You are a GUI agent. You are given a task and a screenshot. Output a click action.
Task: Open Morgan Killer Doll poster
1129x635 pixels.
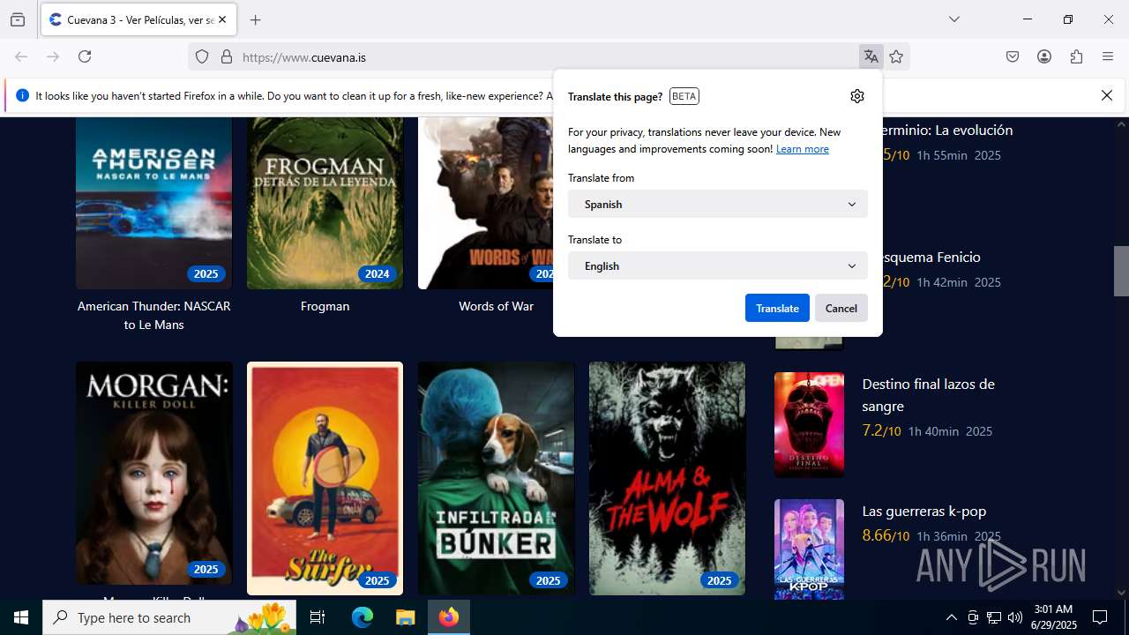(x=153, y=473)
